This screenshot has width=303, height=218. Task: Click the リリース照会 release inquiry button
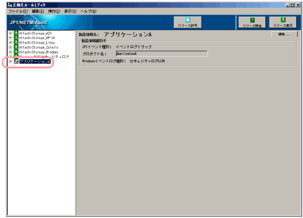coord(252,22)
